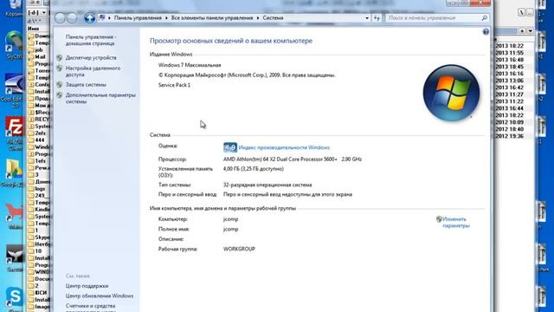Click '32-разрядная операционная система' value
Image resolution: width=554 pixels, height=312 pixels.
[267, 185]
